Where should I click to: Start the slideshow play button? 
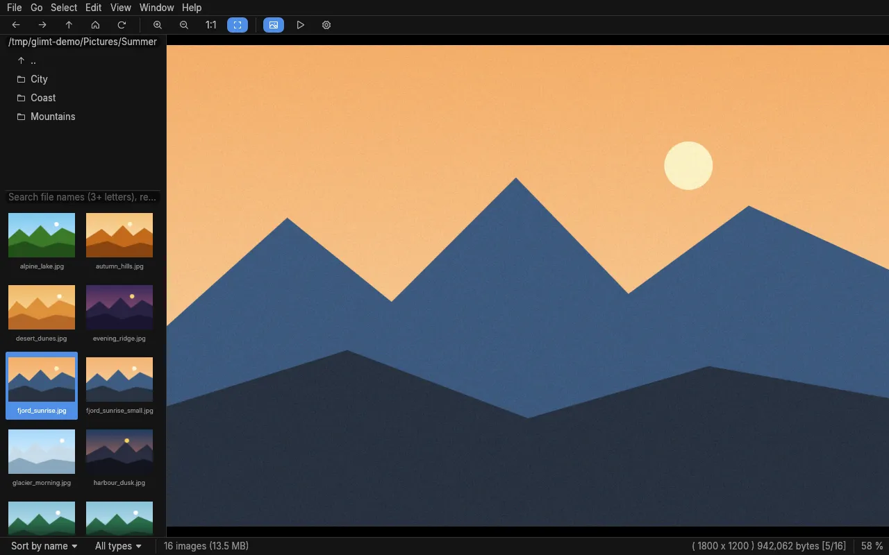point(300,25)
